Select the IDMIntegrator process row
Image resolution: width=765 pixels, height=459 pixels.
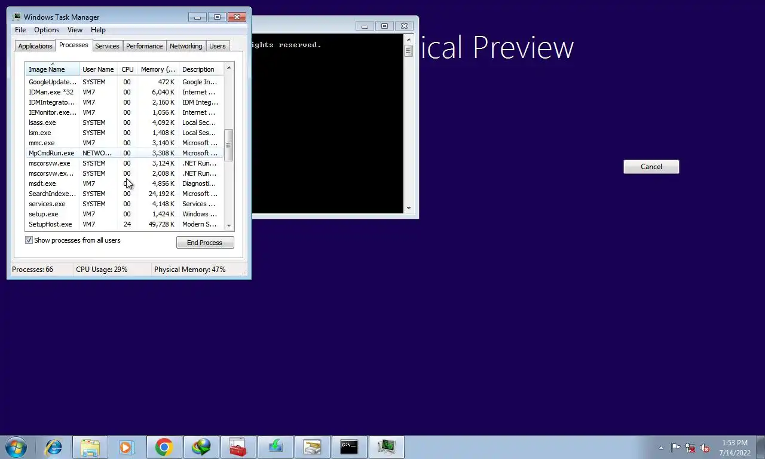[x=124, y=102]
